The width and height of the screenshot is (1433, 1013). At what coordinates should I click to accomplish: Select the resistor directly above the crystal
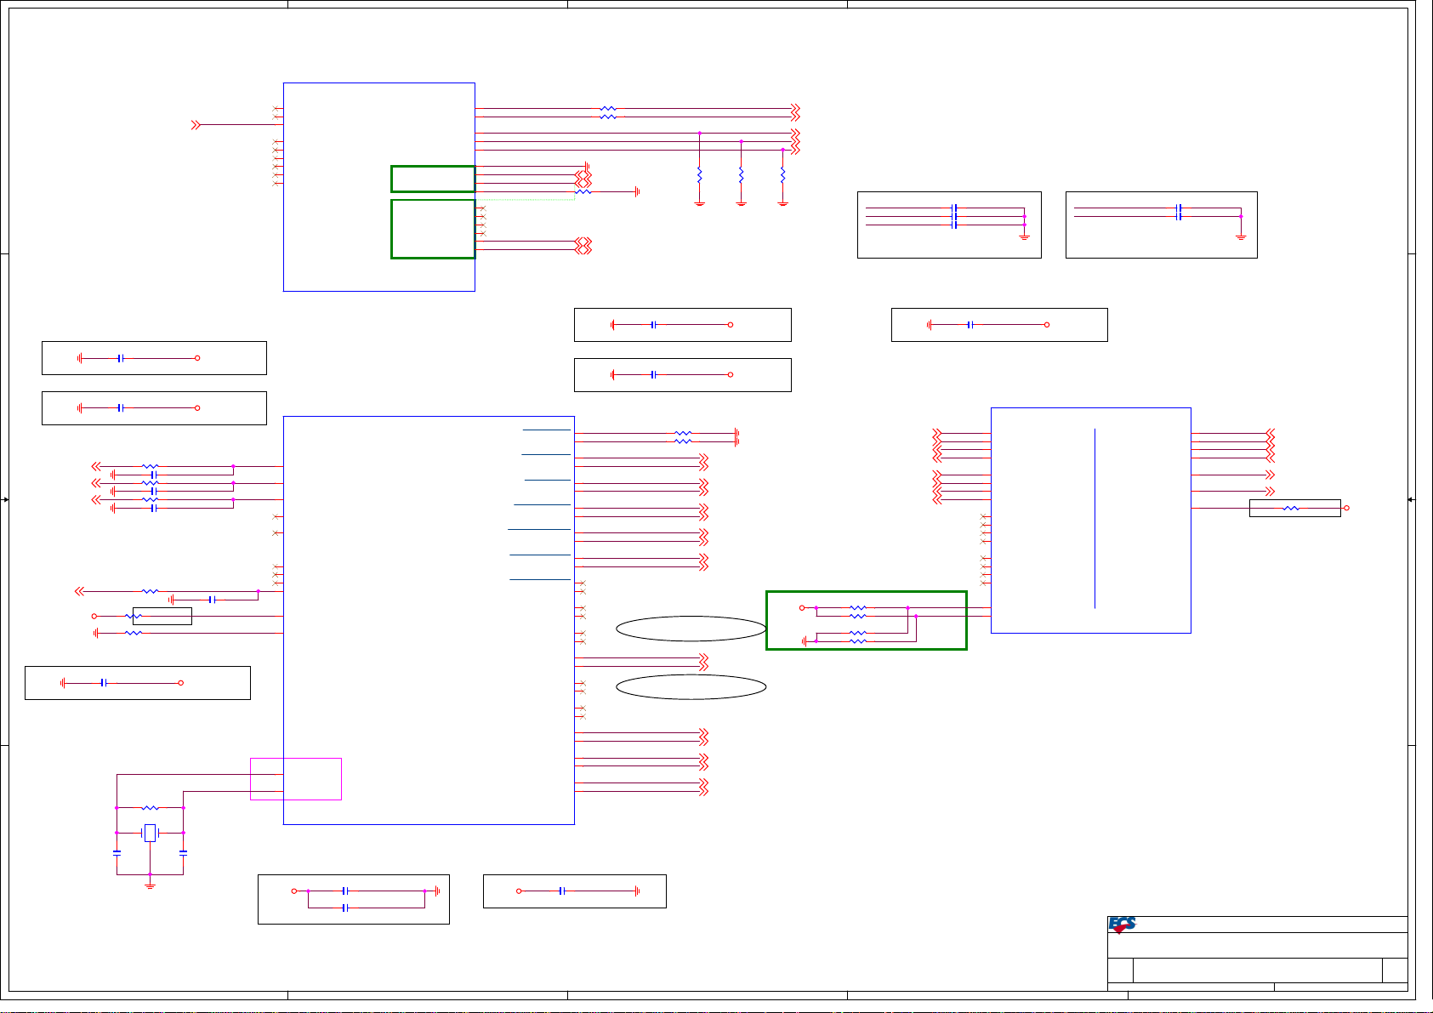(x=150, y=807)
